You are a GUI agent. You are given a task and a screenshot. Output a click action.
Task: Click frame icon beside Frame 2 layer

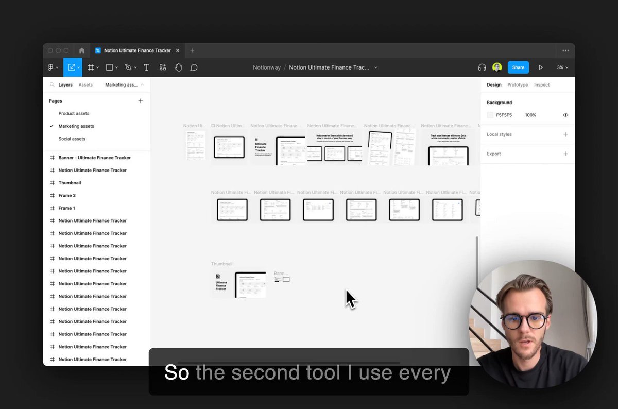pos(52,196)
